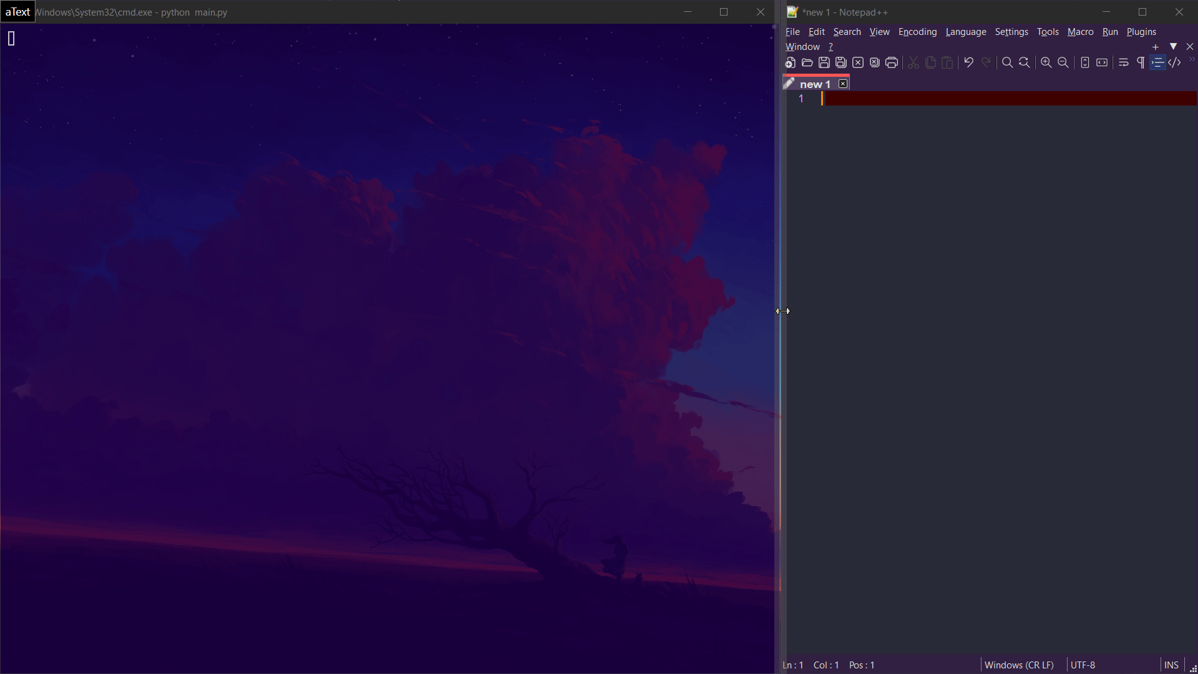Image resolution: width=1198 pixels, height=674 pixels.
Task: Toggle word wrap from the toolbar
Action: click(1123, 62)
